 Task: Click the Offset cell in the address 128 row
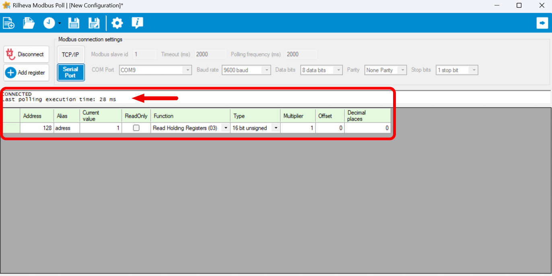[330, 128]
